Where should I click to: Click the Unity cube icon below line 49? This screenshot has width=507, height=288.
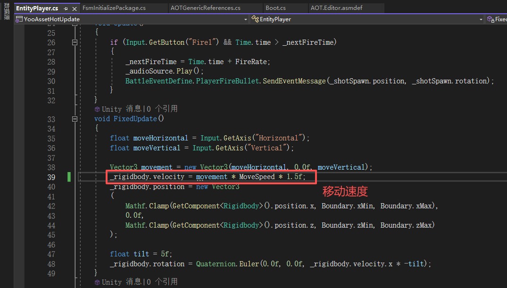(x=97, y=282)
